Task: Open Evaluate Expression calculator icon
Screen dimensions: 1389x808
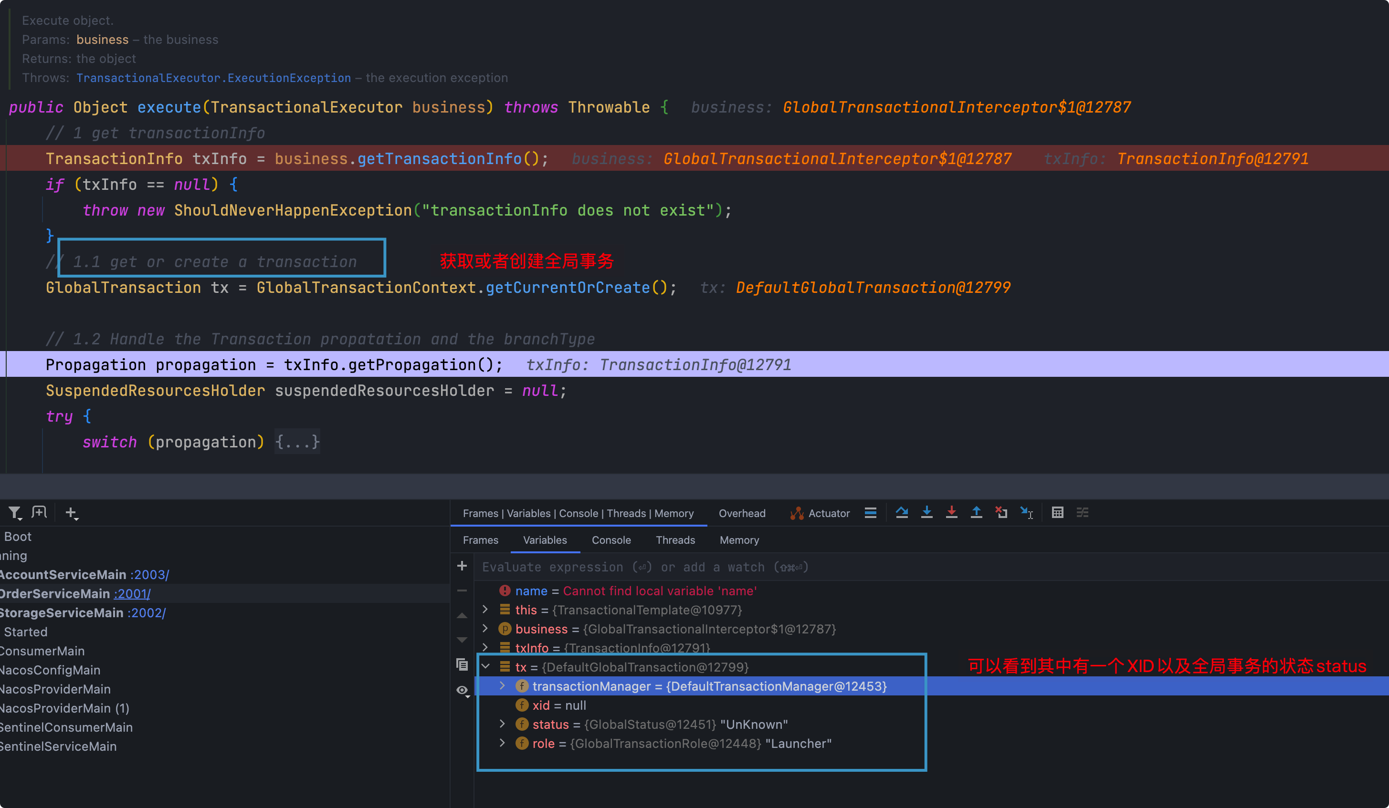Action: click(x=1057, y=513)
